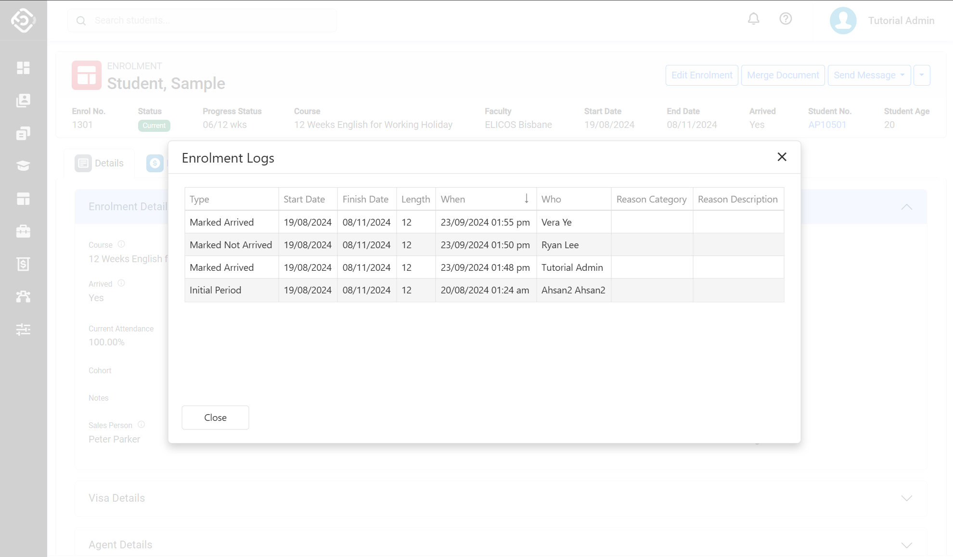Image resolution: width=953 pixels, height=557 pixels.
Task: Open student number AP10501 link
Action: [827, 125]
